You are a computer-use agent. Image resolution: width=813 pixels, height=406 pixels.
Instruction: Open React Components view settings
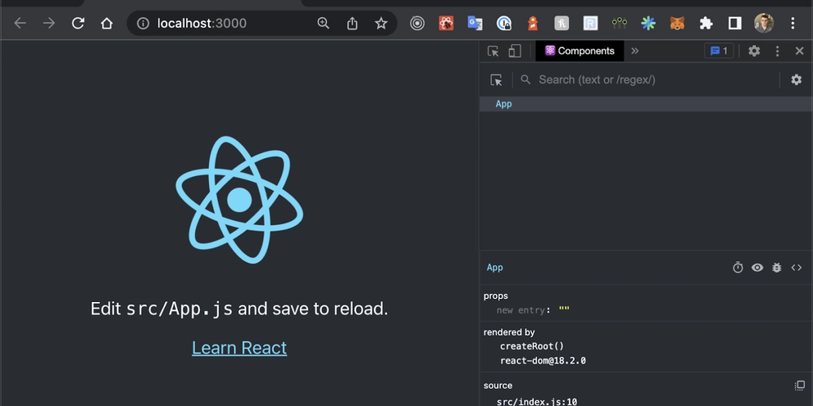point(797,80)
